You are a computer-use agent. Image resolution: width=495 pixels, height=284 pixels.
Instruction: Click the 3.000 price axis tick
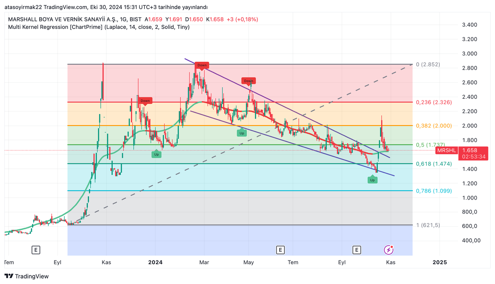pos(470,54)
